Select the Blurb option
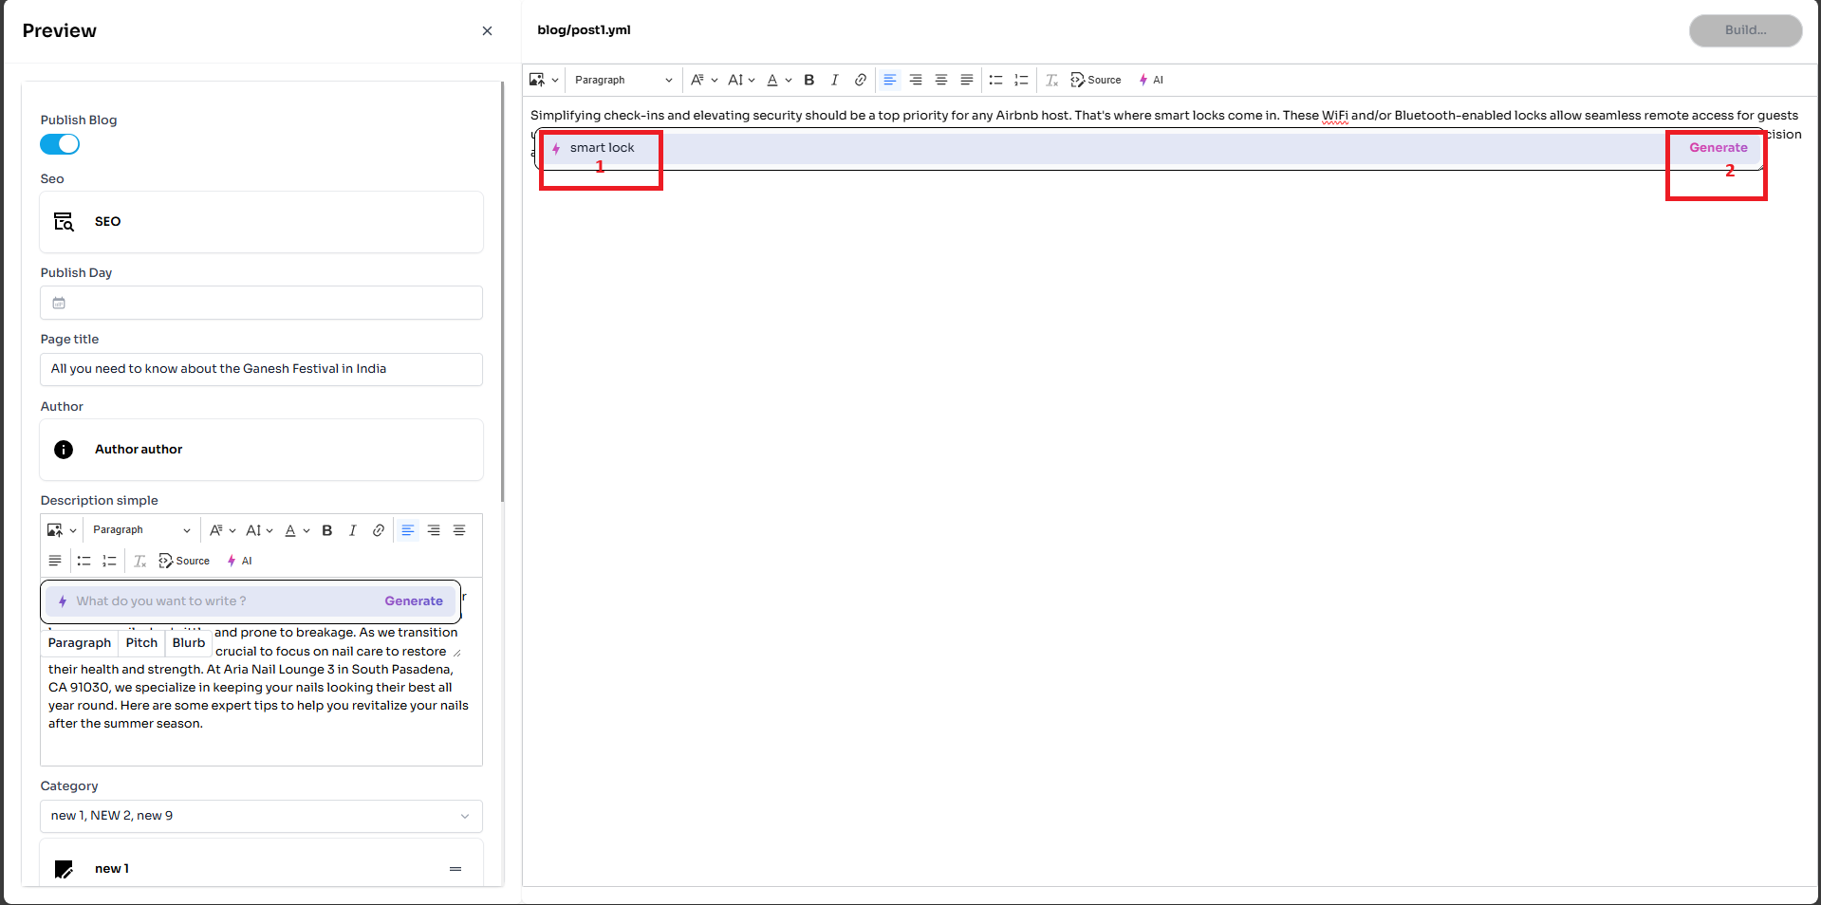 (188, 643)
